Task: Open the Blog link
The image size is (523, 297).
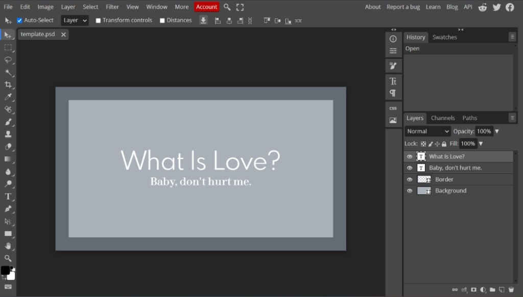Action: point(452,7)
